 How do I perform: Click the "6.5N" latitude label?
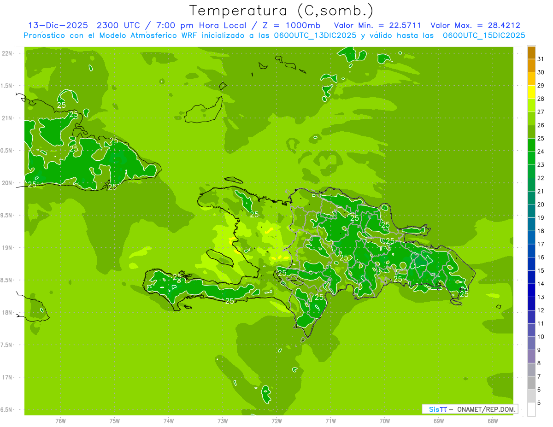(7, 410)
